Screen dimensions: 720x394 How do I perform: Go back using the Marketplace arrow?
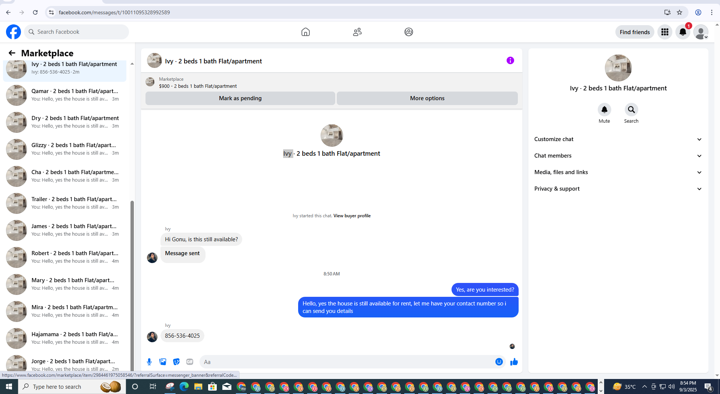pos(12,53)
